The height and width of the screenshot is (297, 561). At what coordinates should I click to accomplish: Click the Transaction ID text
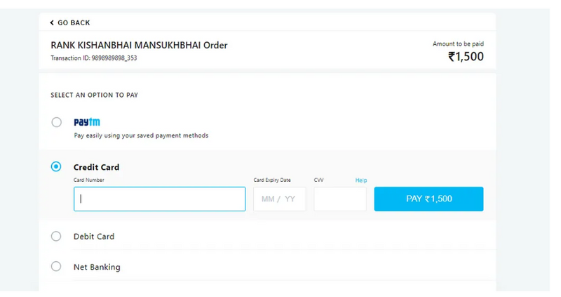click(93, 58)
